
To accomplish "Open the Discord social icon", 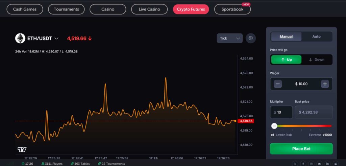I will pos(319,164).
